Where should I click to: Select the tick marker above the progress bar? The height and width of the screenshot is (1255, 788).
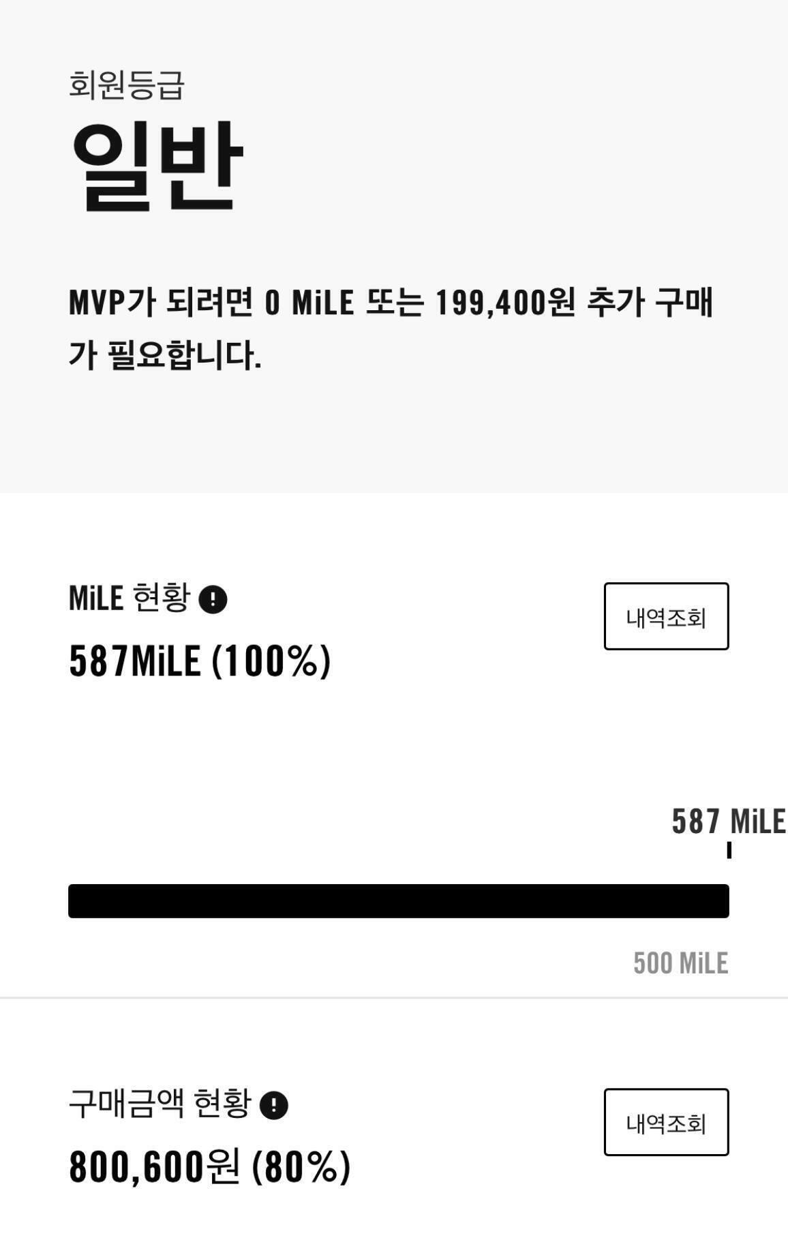coord(729,850)
